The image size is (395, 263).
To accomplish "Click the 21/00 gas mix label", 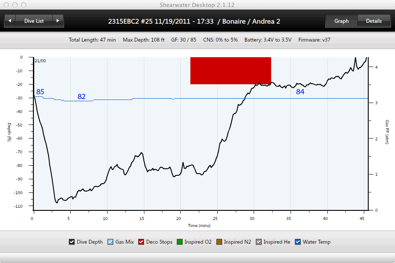I will pyautogui.click(x=40, y=61).
